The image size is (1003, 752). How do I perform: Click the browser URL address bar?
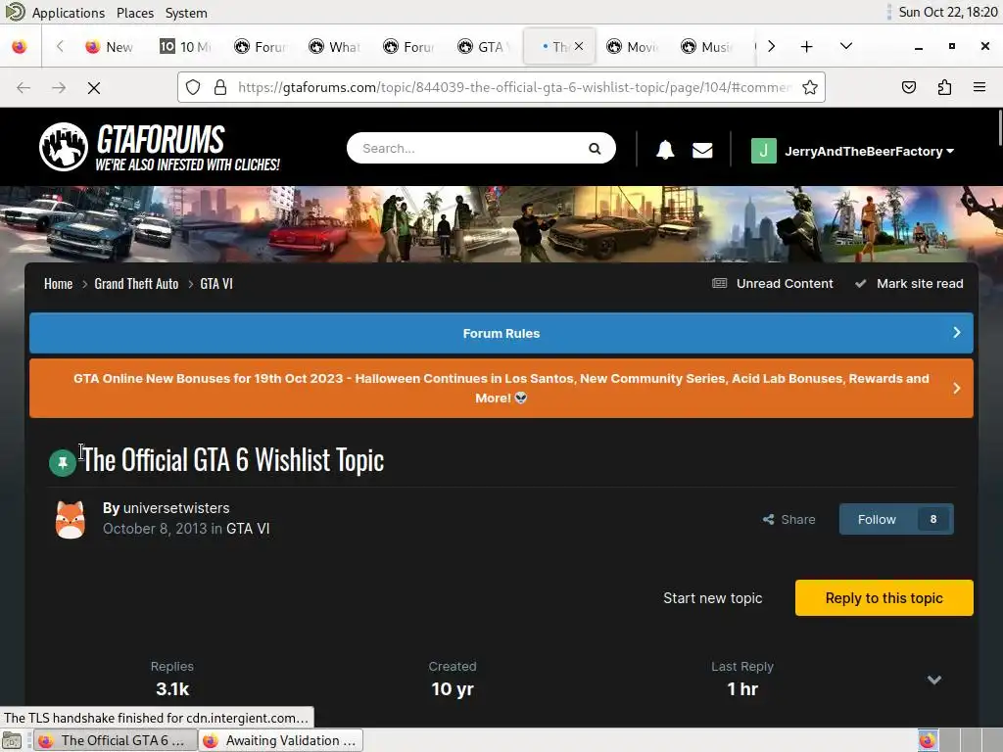pyautogui.click(x=514, y=87)
